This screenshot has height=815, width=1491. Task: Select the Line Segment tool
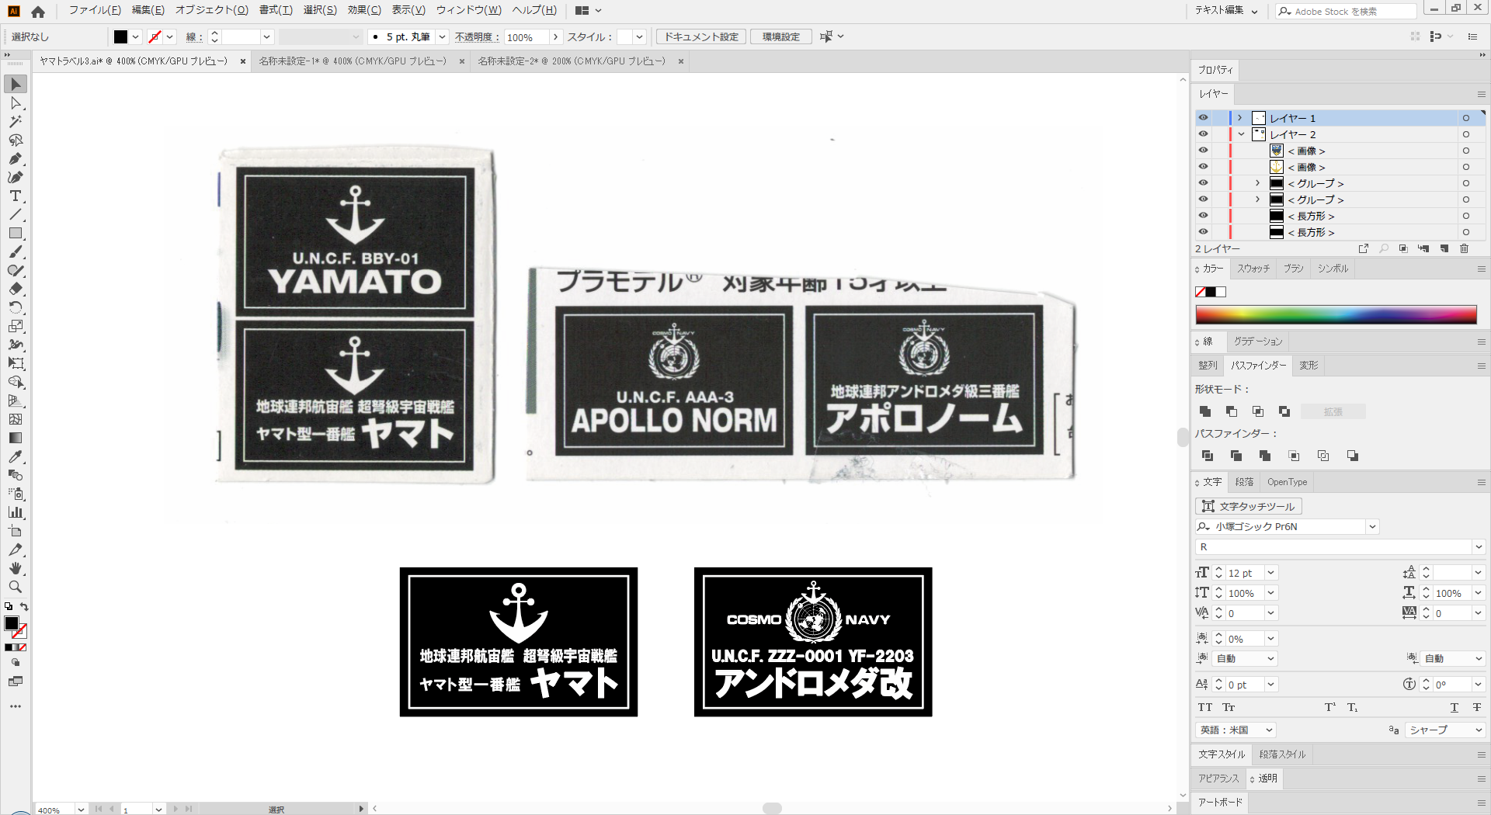16,214
